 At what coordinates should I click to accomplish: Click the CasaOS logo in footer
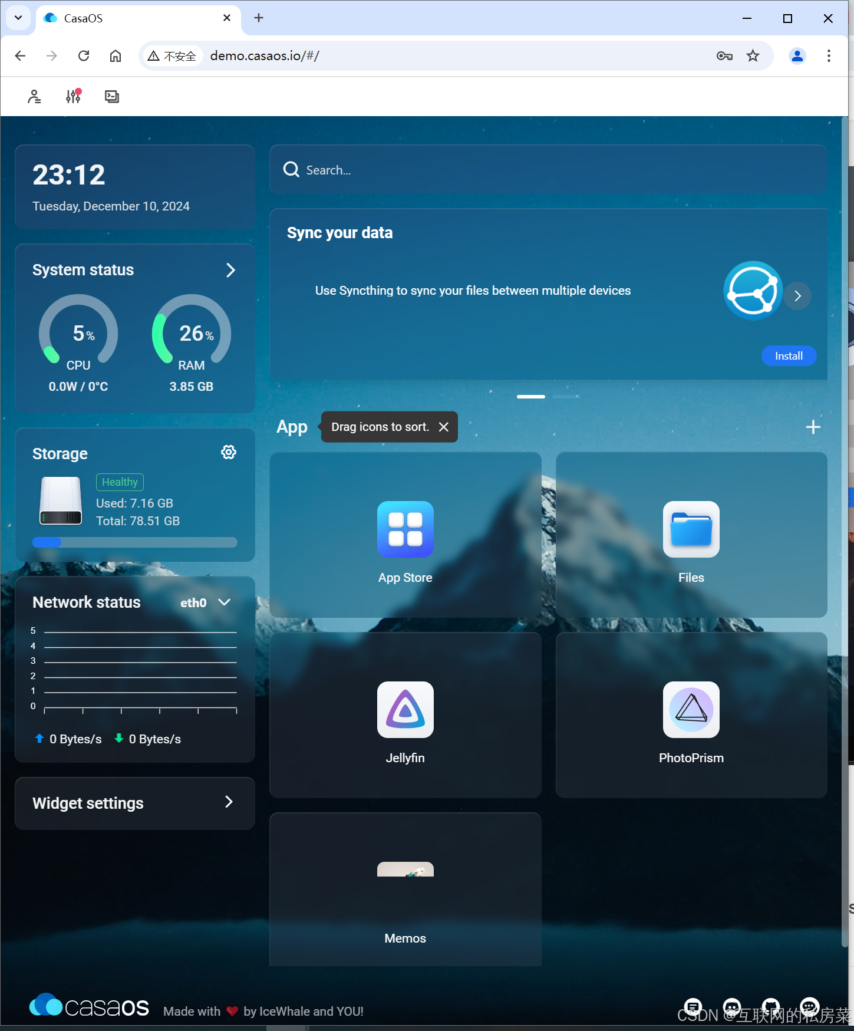[x=89, y=1006]
